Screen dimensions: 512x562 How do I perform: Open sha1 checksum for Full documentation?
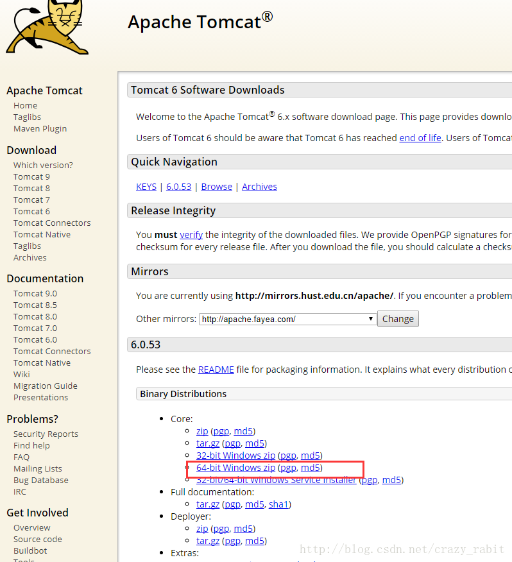(278, 504)
